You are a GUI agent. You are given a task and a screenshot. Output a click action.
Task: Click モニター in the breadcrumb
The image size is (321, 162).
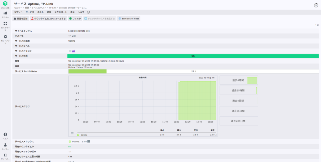point(18,8)
